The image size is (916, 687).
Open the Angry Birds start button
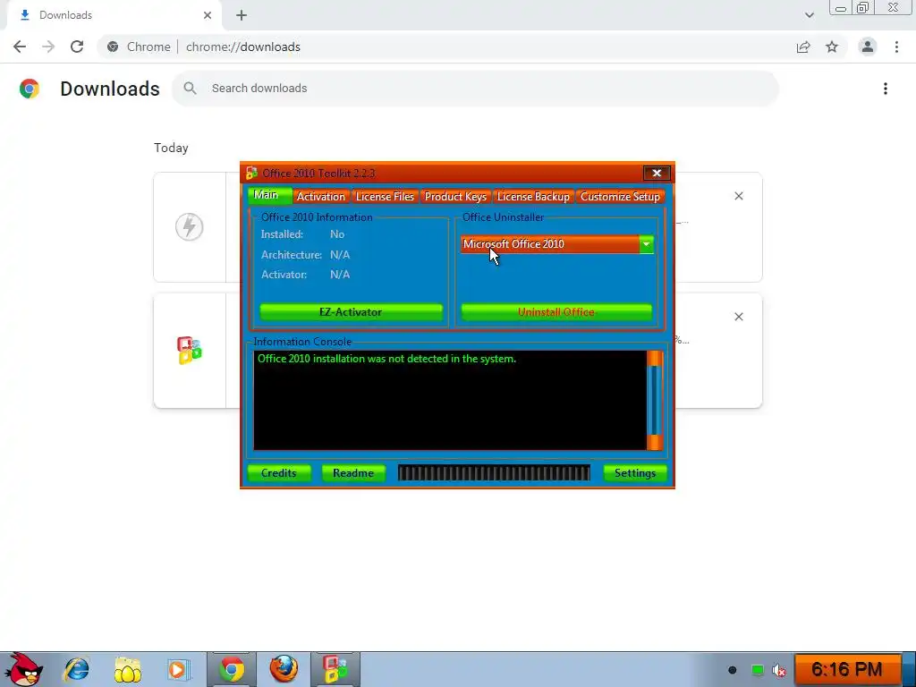pos(22,669)
